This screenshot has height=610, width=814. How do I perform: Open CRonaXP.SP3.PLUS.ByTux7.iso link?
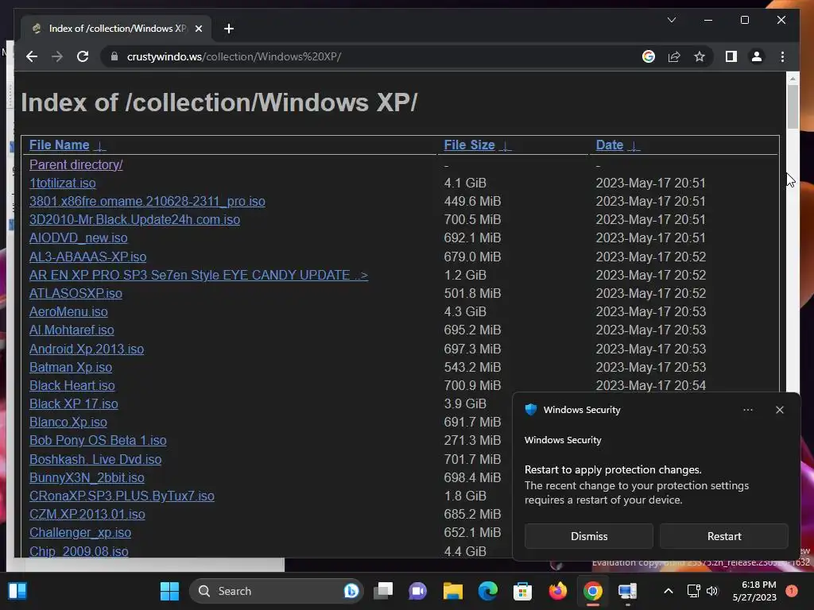[122, 496]
